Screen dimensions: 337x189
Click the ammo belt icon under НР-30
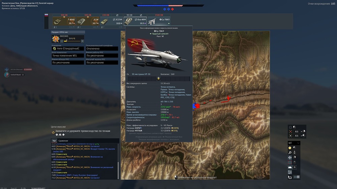pos(158,78)
